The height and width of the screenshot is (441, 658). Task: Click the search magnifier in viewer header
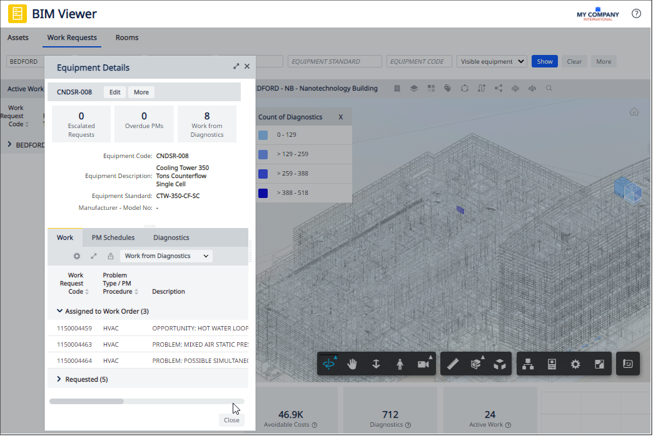(x=550, y=89)
